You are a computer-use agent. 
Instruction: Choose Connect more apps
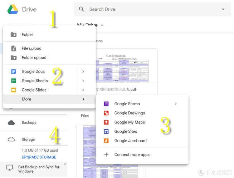pyautogui.click(x=142, y=155)
